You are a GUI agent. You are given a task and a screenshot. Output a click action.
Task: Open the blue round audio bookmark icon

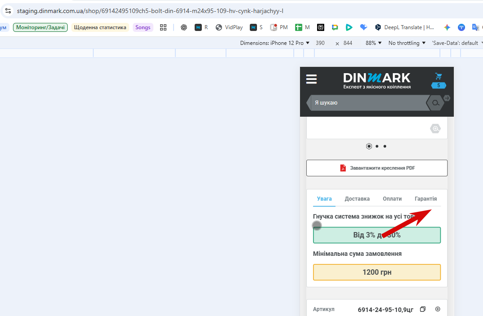click(461, 27)
